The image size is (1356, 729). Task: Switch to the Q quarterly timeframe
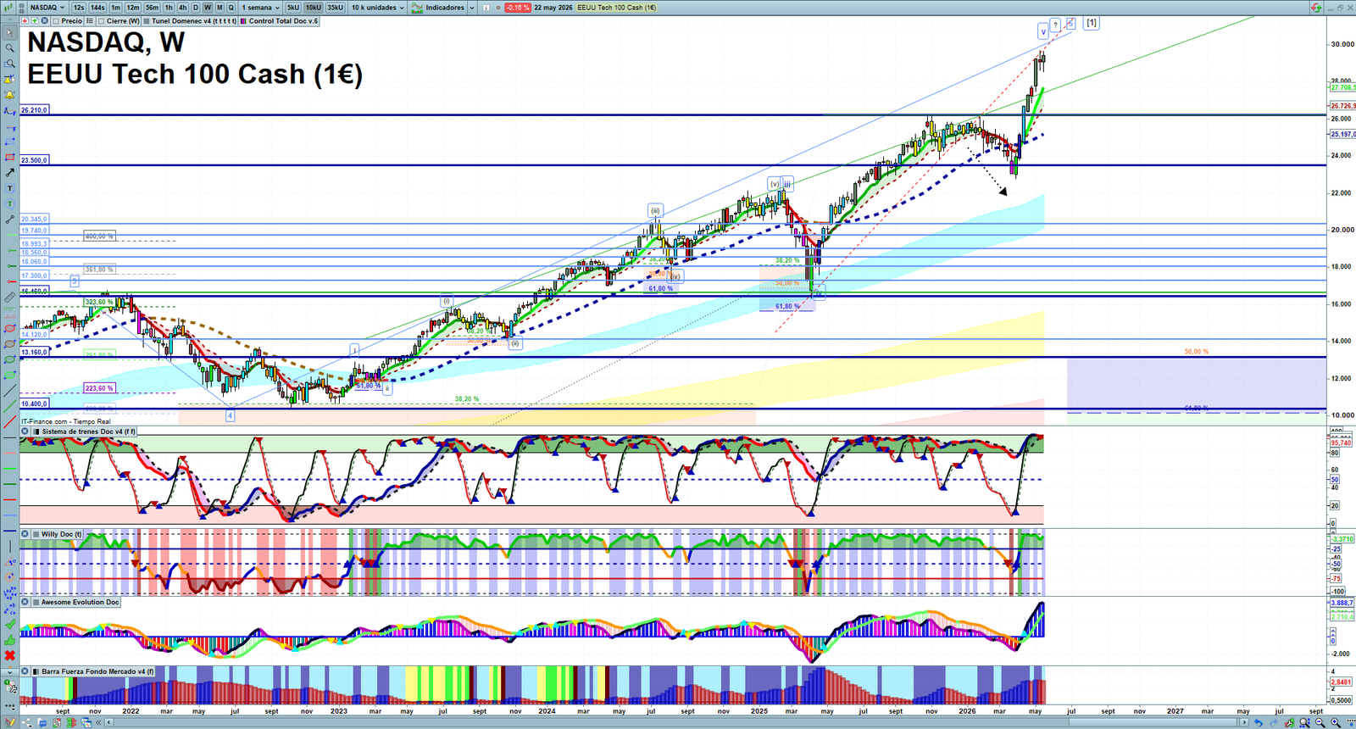click(231, 8)
